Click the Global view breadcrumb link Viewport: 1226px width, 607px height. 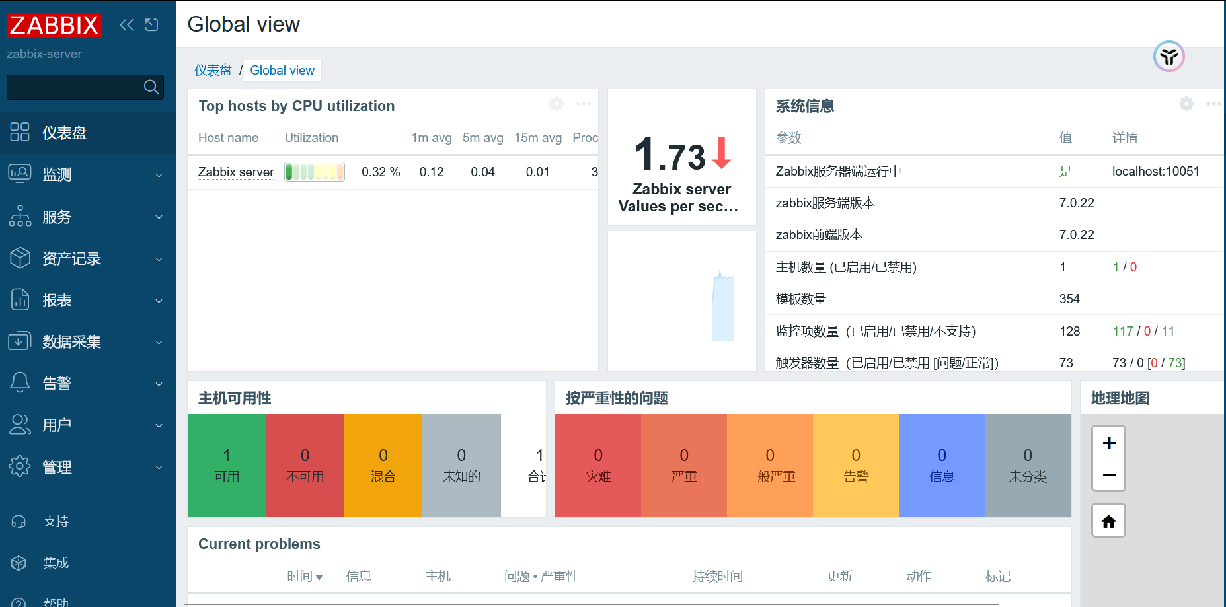(x=282, y=70)
